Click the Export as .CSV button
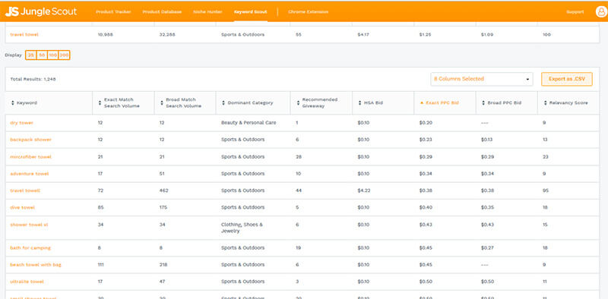The image size is (608, 299). click(x=567, y=79)
